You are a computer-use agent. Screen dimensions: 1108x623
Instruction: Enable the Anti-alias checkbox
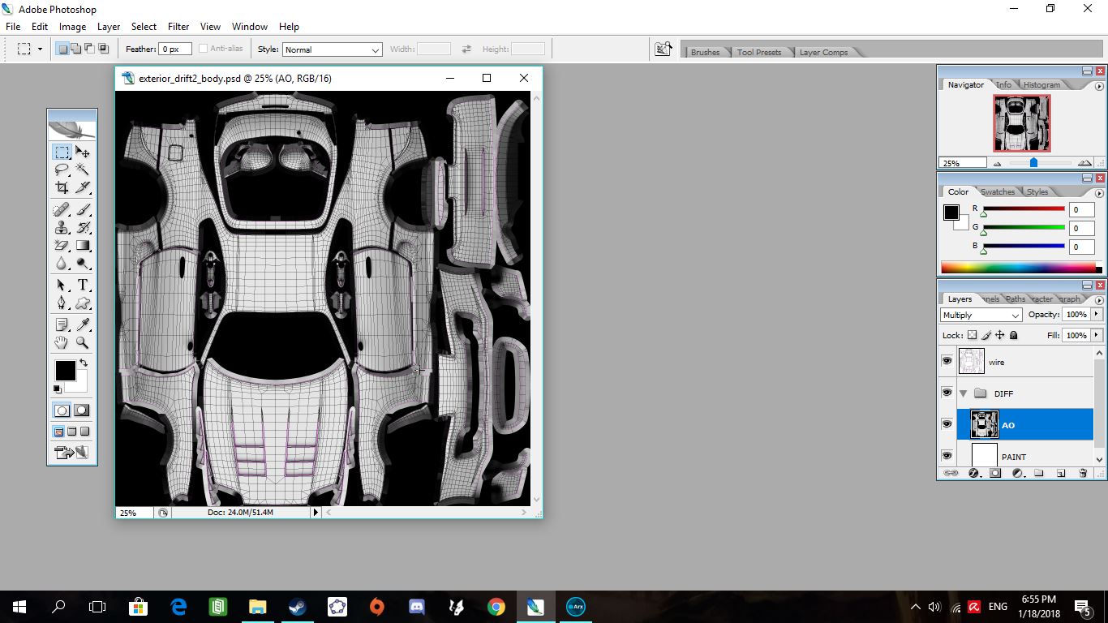[x=203, y=48]
